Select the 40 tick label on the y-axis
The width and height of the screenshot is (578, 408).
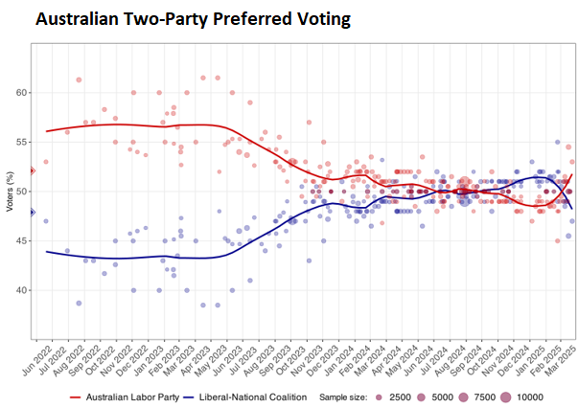click(x=21, y=290)
